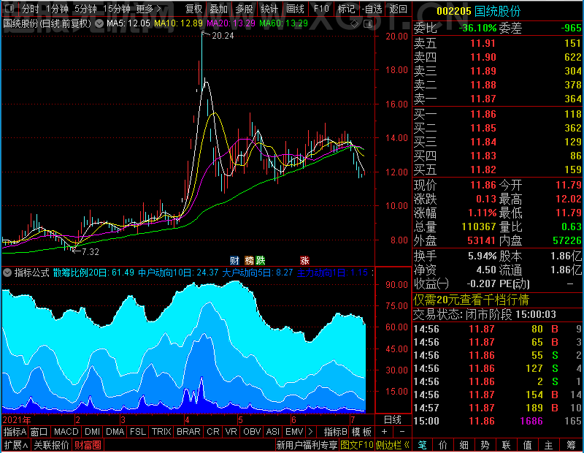
Task: Click the 指标B button
Action: pos(336,432)
